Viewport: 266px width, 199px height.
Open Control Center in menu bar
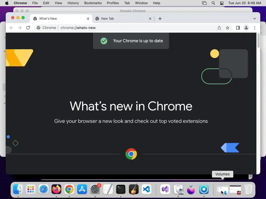(x=222, y=3)
